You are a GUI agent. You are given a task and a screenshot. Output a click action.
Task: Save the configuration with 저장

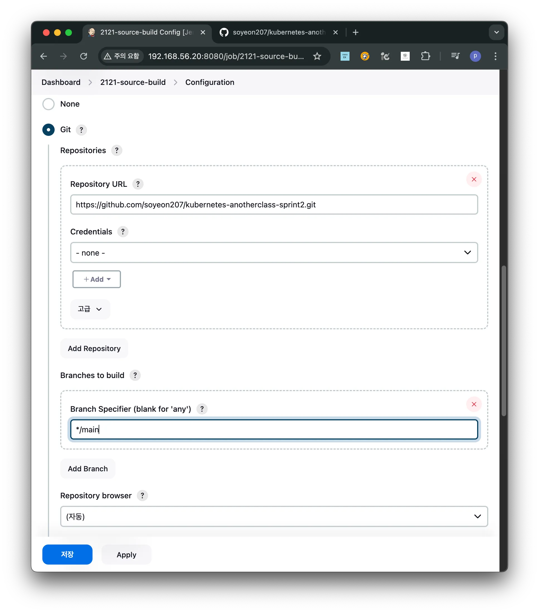[x=67, y=554]
